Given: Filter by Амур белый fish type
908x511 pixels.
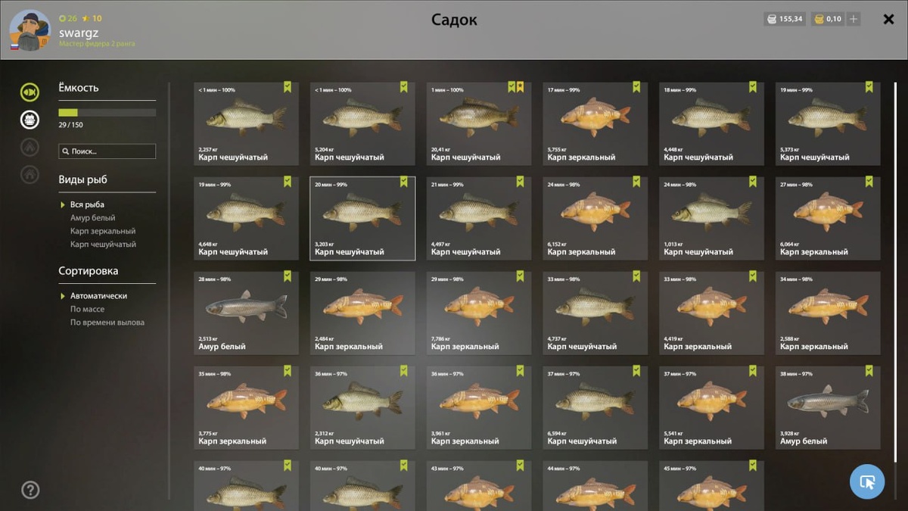Looking at the screenshot, I should click(93, 218).
